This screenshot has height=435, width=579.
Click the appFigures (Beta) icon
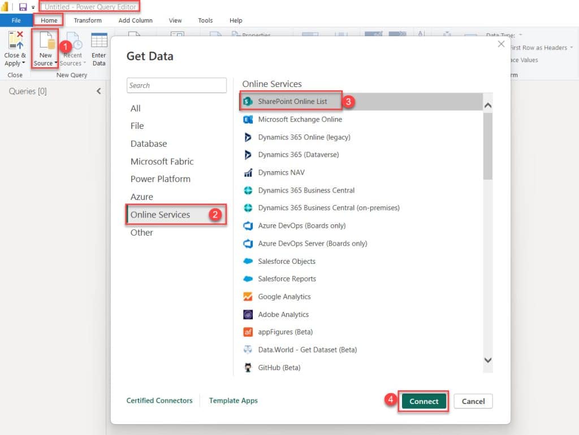tap(248, 332)
